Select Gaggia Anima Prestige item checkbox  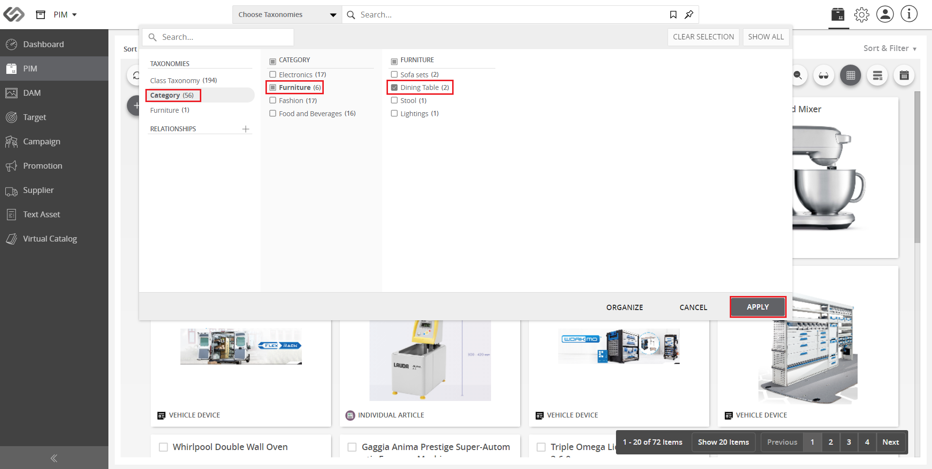click(352, 447)
